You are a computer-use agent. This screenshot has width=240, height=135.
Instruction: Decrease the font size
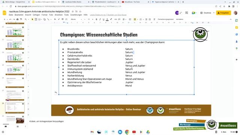click(x=85, y=19)
